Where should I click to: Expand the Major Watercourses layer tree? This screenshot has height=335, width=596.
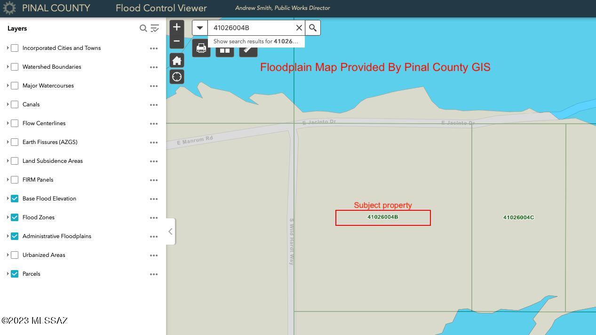[8, 86]
